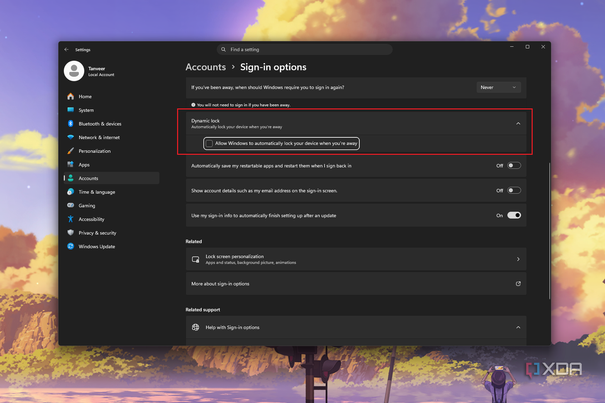
Task: Click the external link icon for sign-in options
Action: pos(518,284)
